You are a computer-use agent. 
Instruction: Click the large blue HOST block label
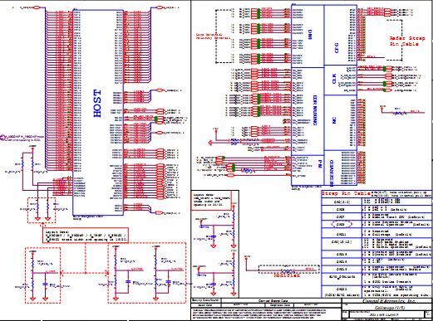[97, 104]
